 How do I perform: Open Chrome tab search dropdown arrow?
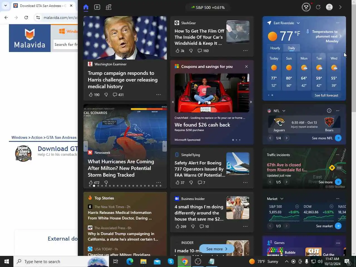(5, 6)
